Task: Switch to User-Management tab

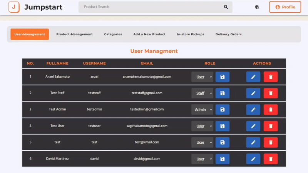Action: [x=30, y=34]
